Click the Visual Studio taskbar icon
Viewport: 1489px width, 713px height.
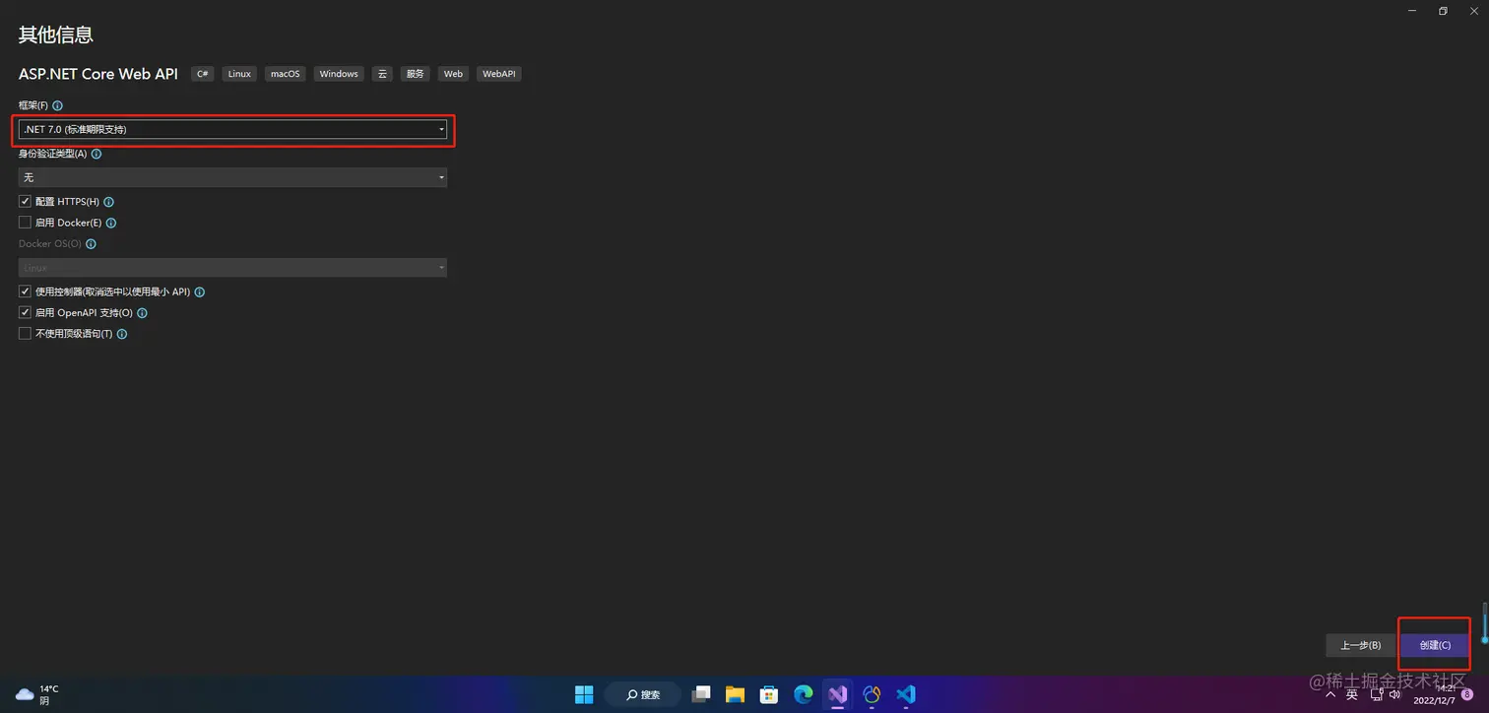[838, 694]
